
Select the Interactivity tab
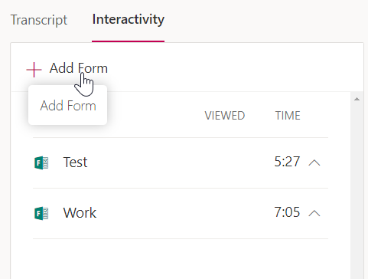tap(129, 19)
